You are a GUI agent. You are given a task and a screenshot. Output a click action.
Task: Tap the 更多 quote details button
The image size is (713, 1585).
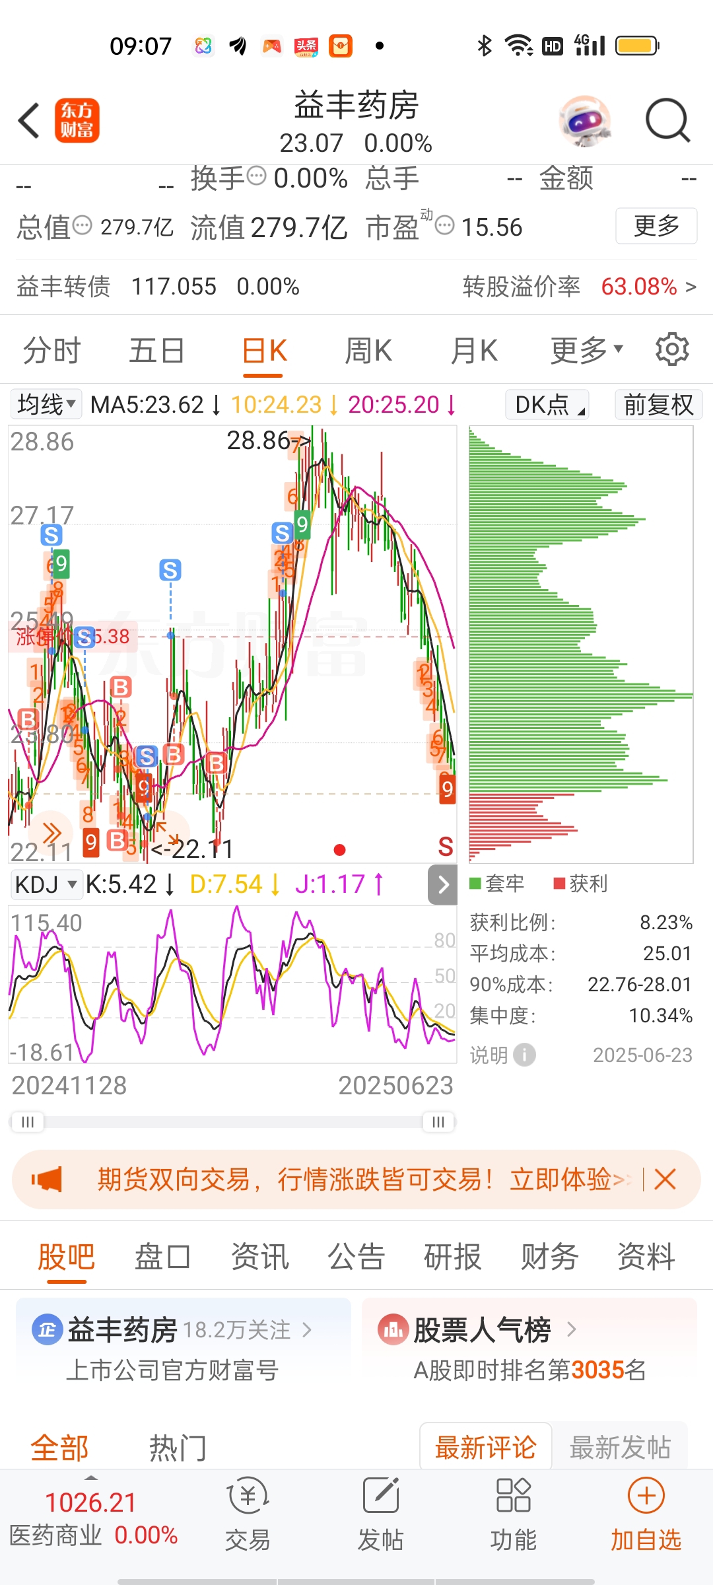656,226
